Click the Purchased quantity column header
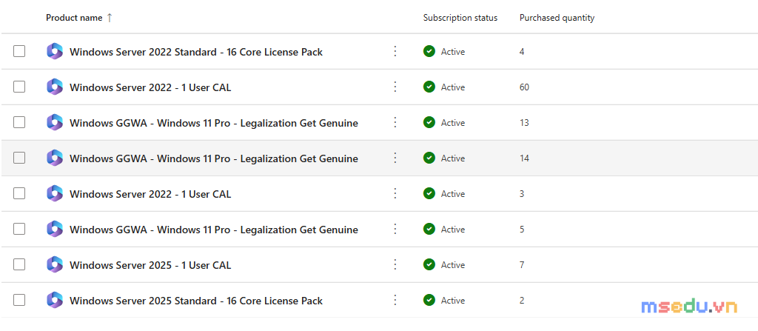This screenshot has height=331, width=758. pyautogui.click(x=557, y=18)
